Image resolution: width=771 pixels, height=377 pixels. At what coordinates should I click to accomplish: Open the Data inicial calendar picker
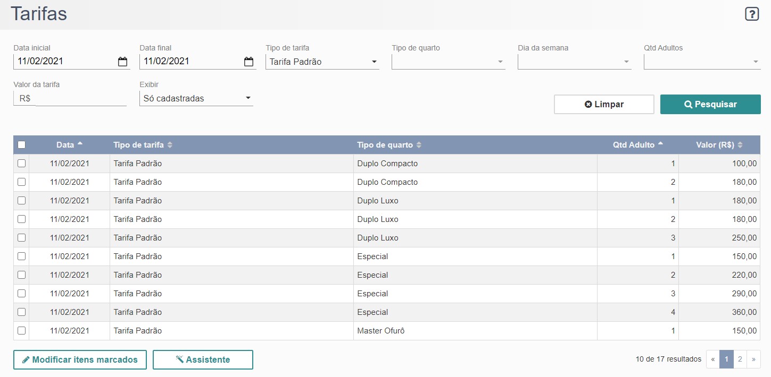click(x=122, y=62)
